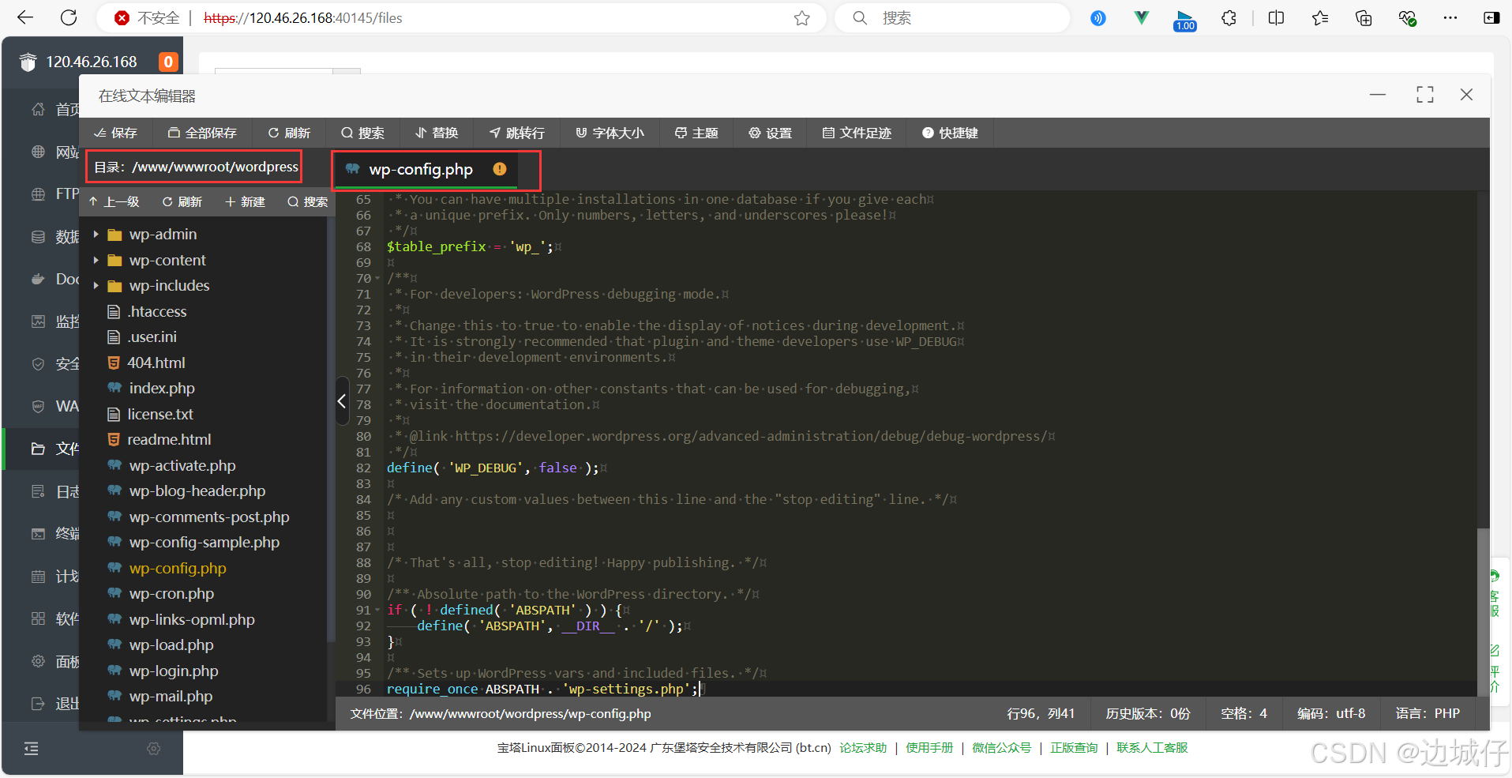Open browser extensions puzzle icon

click(1229, 18)
